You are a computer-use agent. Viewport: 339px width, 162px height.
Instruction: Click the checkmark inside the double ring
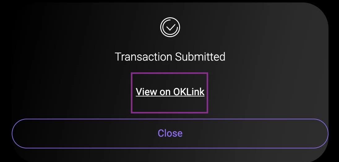170,27
